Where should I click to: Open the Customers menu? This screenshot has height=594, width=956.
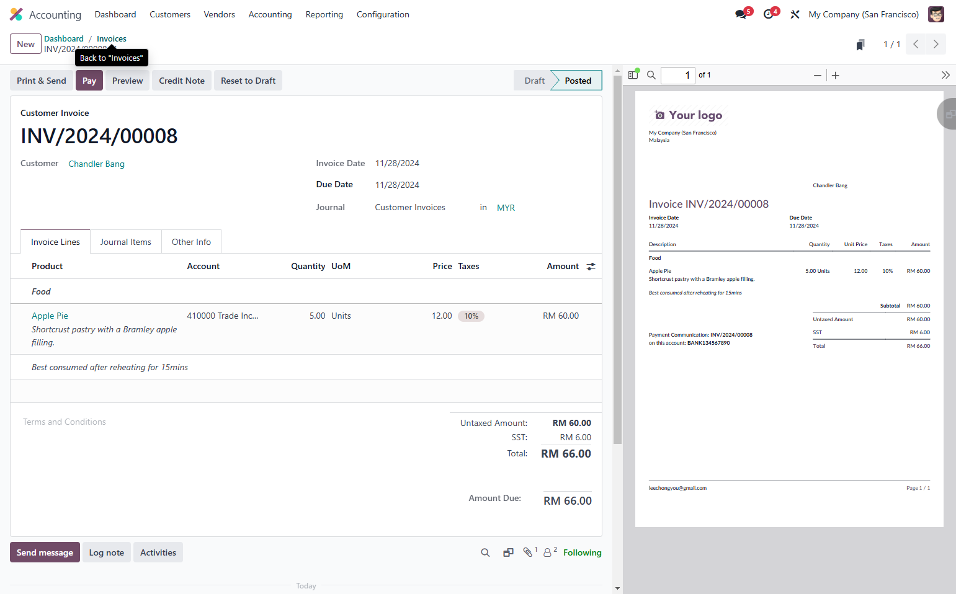coord(170,14)
